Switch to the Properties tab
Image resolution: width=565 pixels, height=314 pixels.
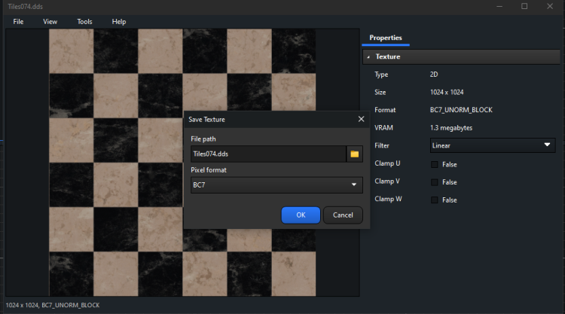(385, 38)
